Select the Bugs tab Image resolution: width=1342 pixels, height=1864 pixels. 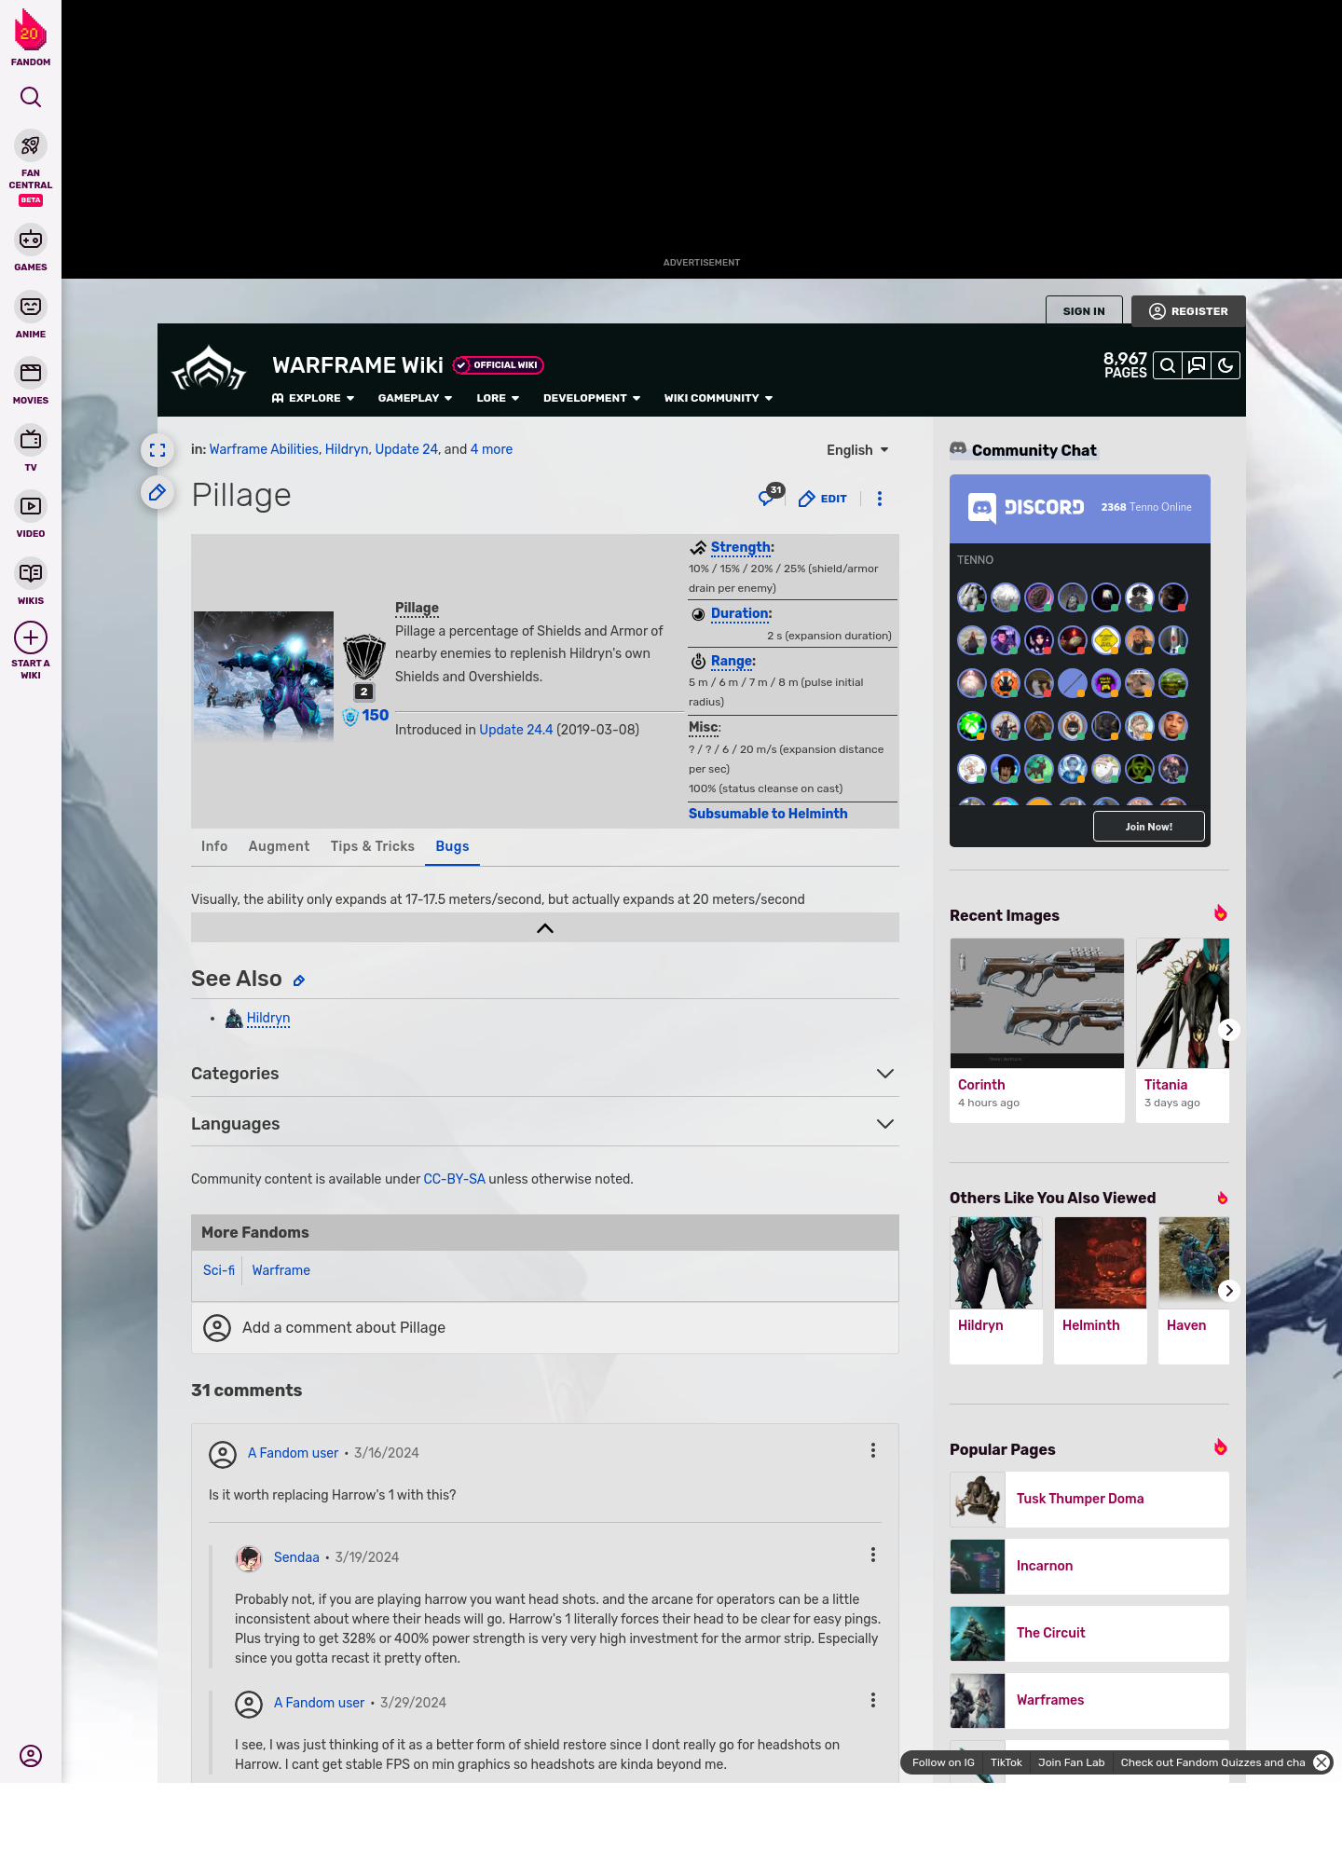click(x=452, y=846)
